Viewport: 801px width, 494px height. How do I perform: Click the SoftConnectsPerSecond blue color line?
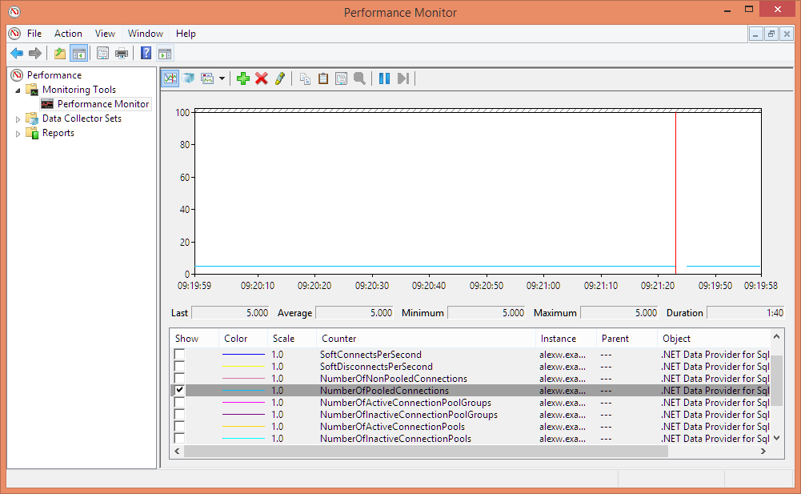tap(244, 355)
